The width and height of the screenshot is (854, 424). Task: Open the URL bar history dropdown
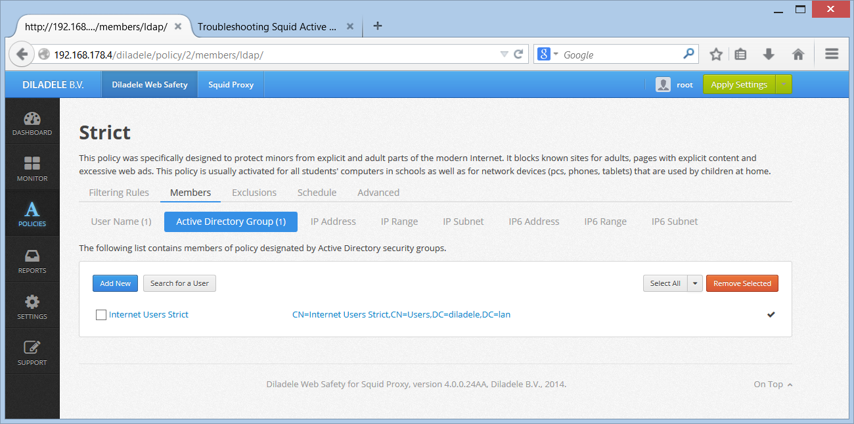click(504, 55)
